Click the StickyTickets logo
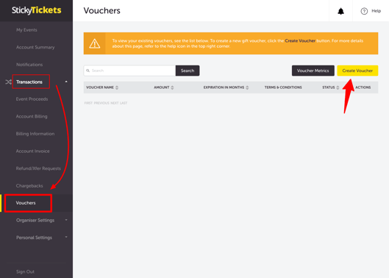The width and height of the screenshot is (389, 278). 37,10
